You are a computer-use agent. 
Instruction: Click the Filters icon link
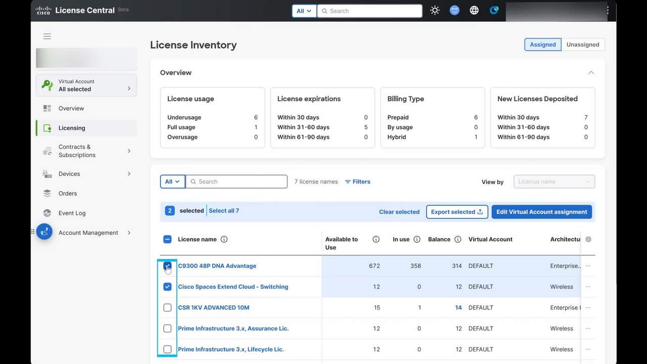point(357,181)
